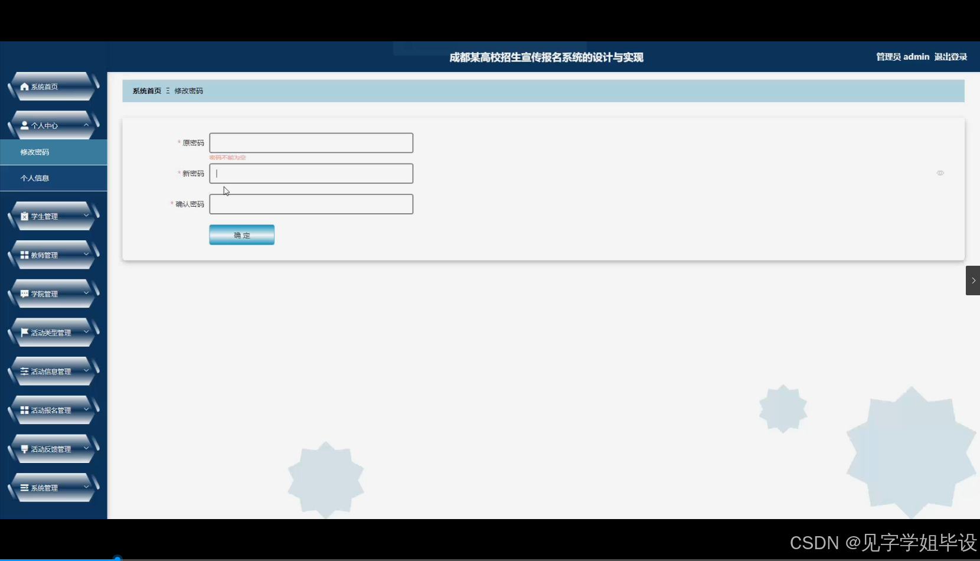The image size is (980, 561).
Task: Click the list icon beside 系统管理
Action: tap(24, 488)
